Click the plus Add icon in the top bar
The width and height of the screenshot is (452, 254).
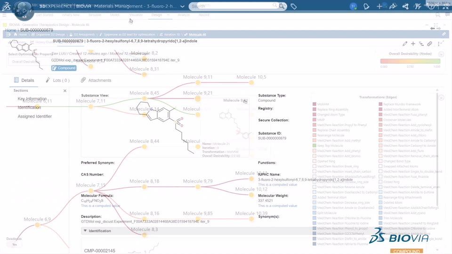[x=379, y=6]
